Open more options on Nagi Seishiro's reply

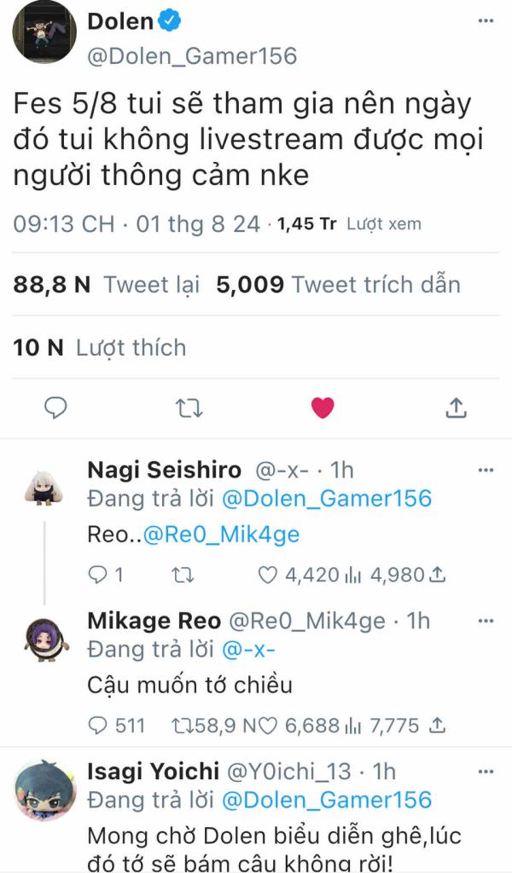click(486, 470)
